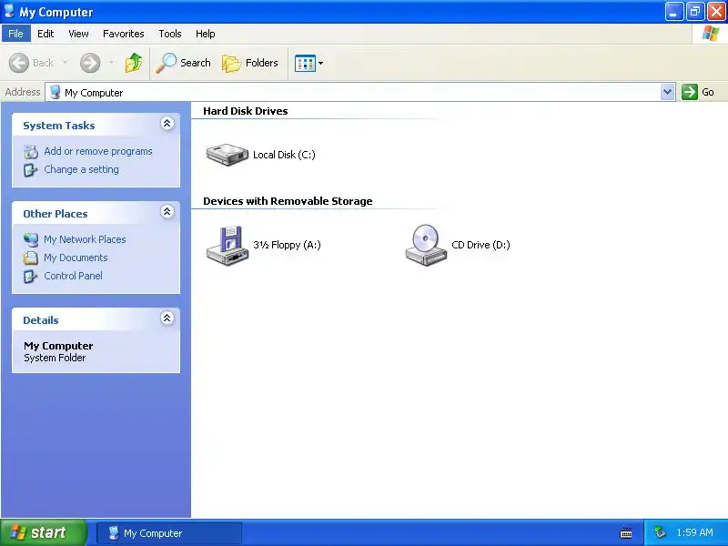
Task: Click the Other Places panel title
Action: (56, 214)
